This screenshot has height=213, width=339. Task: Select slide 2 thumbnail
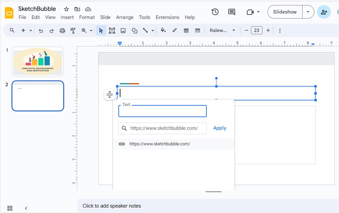tap(38, 96)
